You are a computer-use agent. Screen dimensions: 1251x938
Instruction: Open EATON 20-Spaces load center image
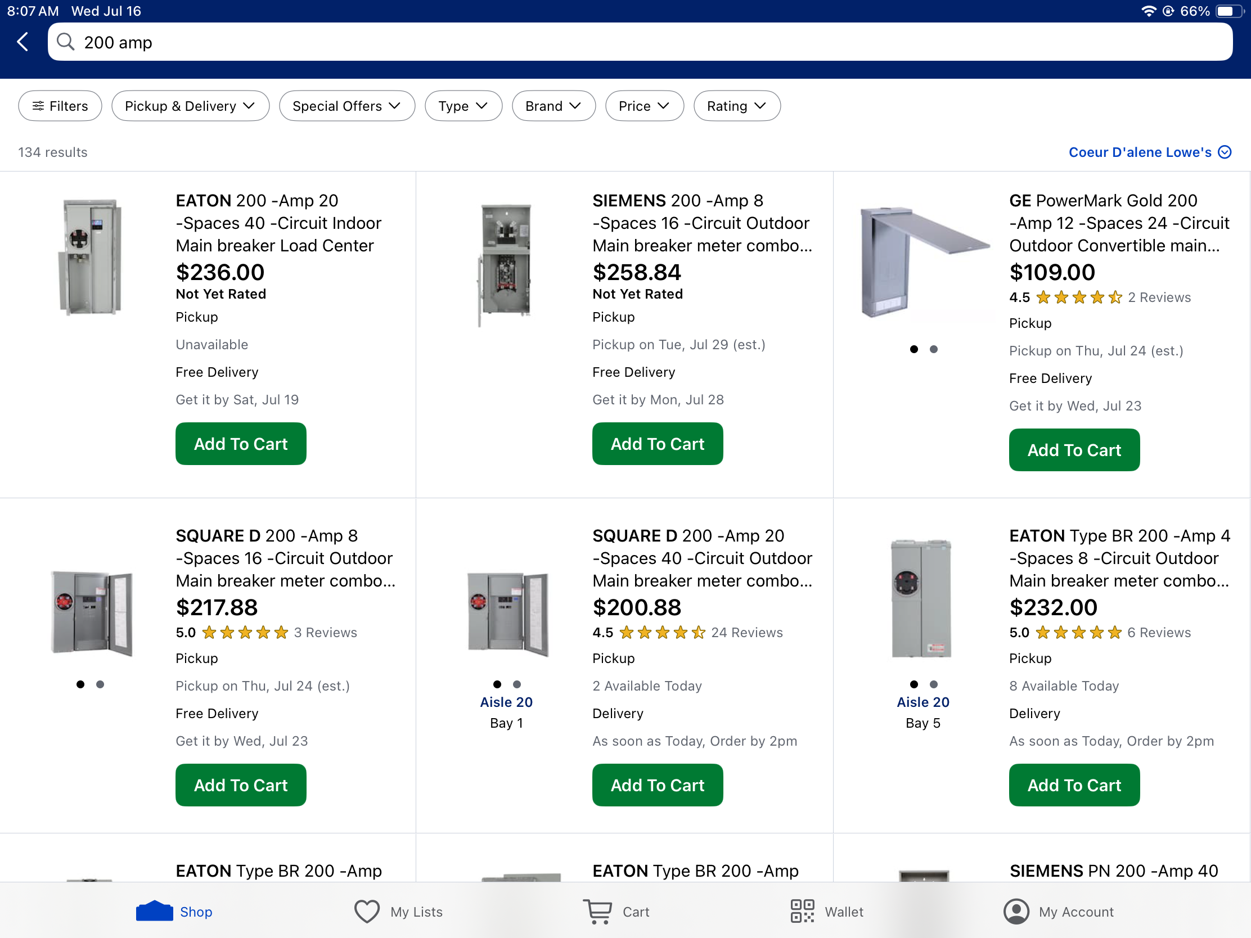(91, 257)
